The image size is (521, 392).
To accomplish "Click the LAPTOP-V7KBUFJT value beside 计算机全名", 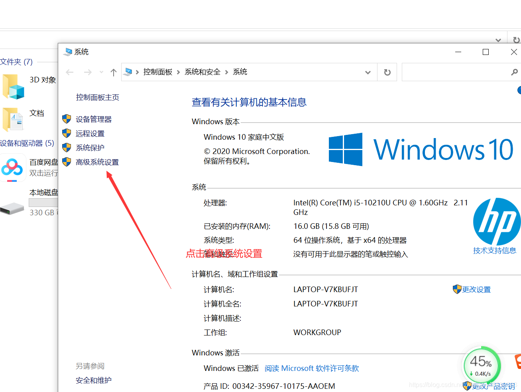I will [326, 304].
